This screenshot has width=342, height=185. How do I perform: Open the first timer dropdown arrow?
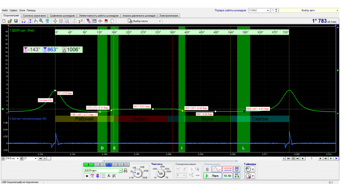(x=253, y=169)
